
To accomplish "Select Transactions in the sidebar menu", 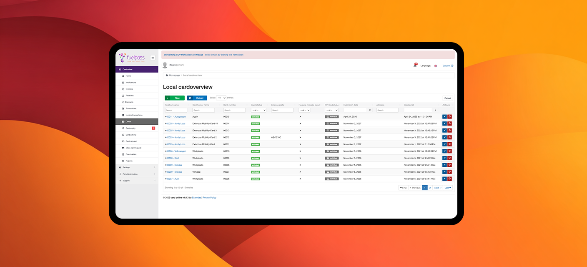I will pyautogui.click(x=131, y=108).
